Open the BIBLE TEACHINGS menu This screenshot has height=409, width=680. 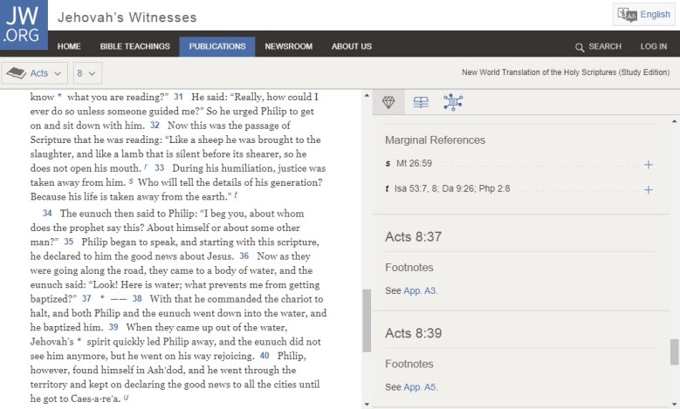coord(135,46)
